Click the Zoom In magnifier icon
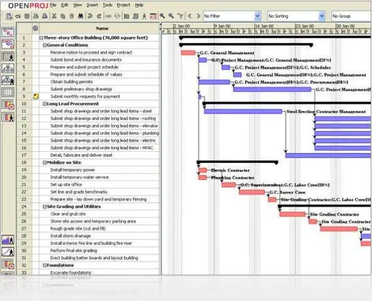372x301 pixels. pyautogui.click(x=162, y=16)
